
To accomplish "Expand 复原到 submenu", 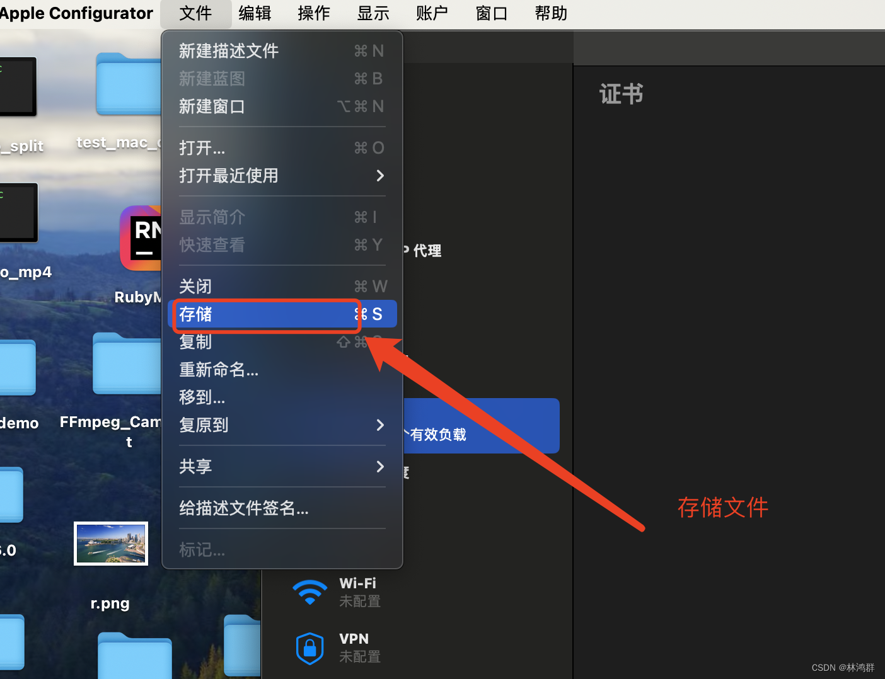I will point(282,425).
